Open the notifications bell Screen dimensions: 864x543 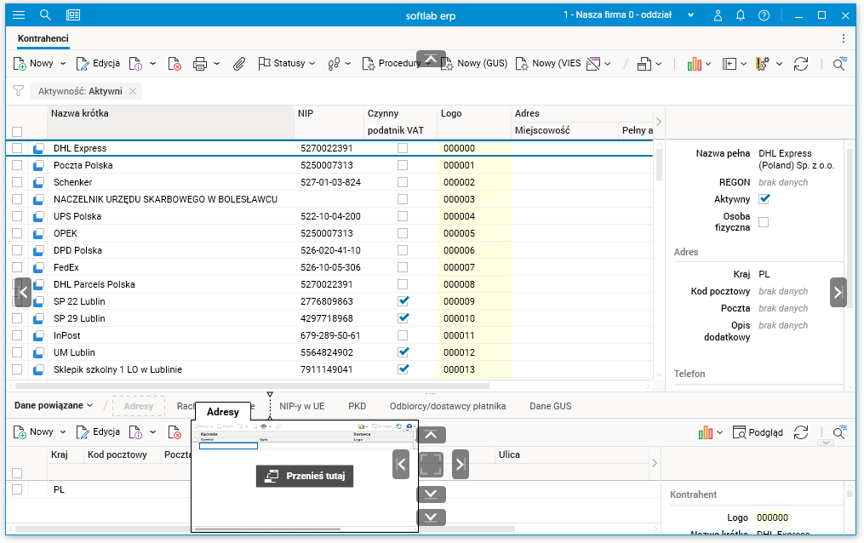click(x=741, y=15)
